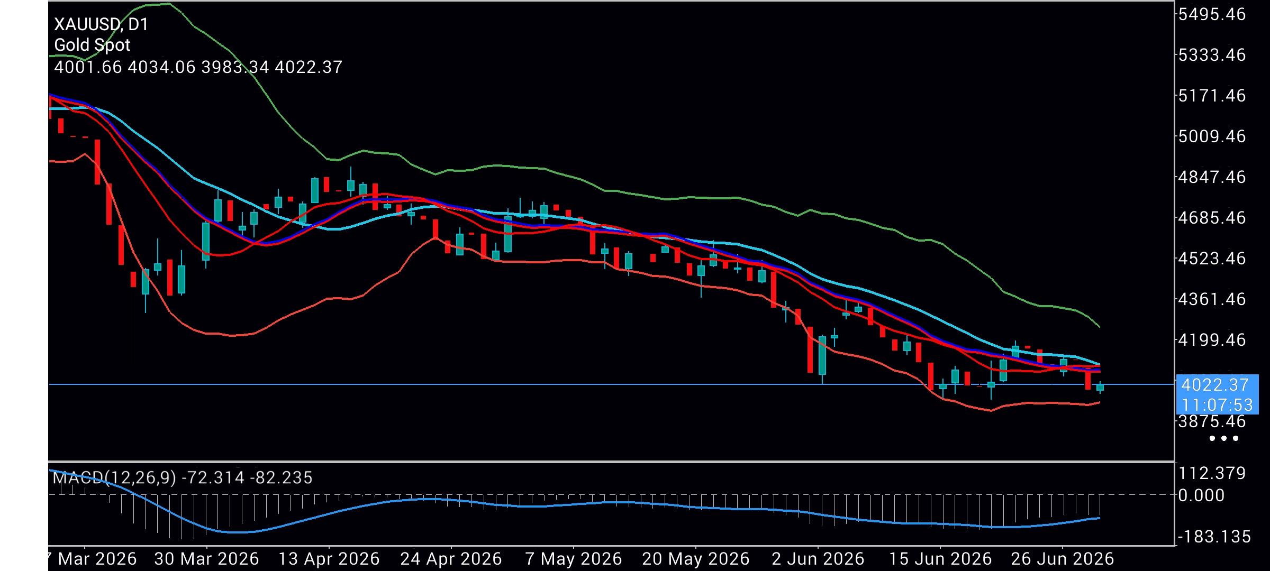Select the horizontal divider between chart and MACD
The height and width of the screenshot is (571, 1270).
[x=611, y=462]
